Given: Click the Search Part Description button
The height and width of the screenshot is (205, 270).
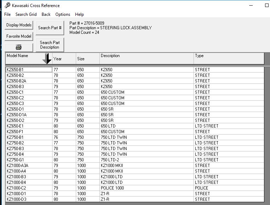Looking at the screenshot, I should pos(50,45).
